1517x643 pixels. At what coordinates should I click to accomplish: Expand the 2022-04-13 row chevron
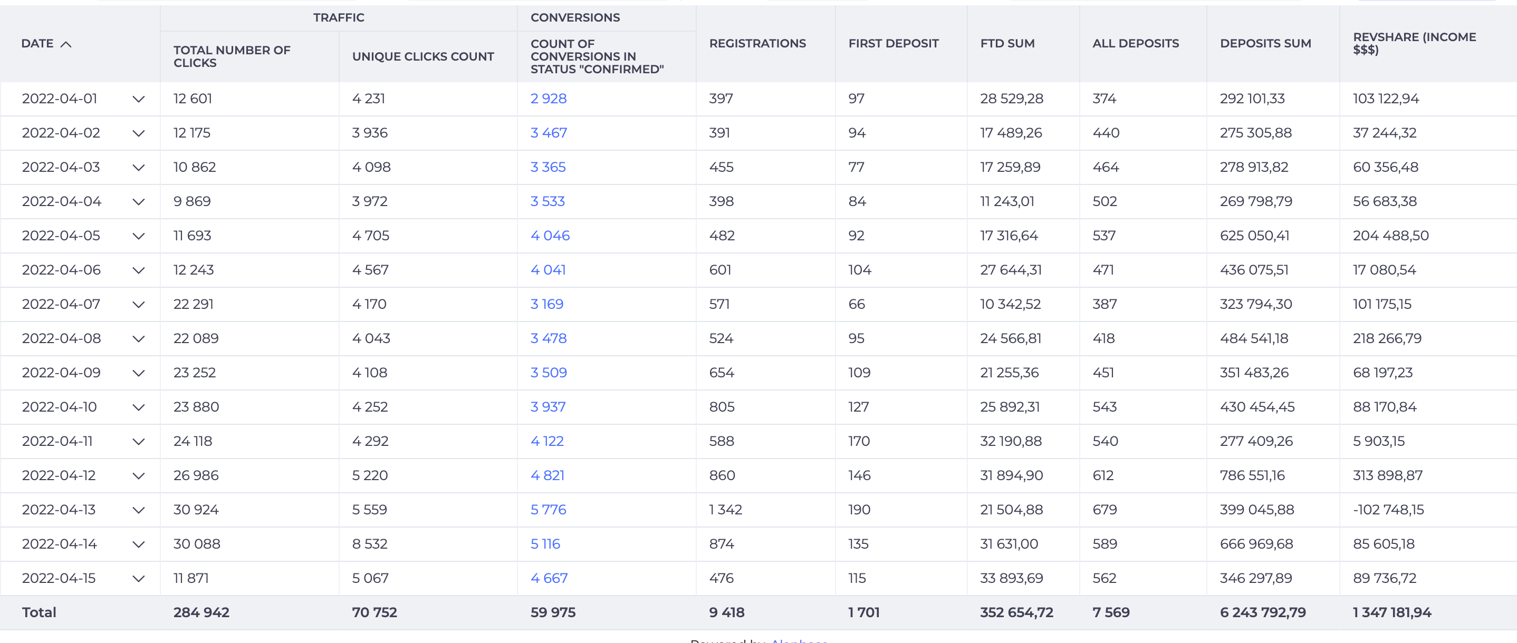tap(138, 510)
